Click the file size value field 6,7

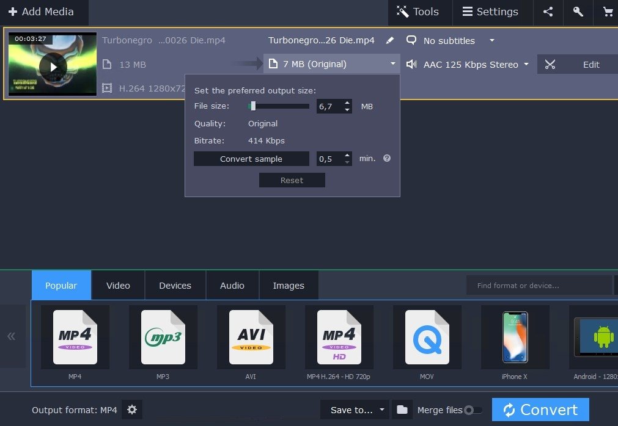pyautogui.click(x=329, y=106)
